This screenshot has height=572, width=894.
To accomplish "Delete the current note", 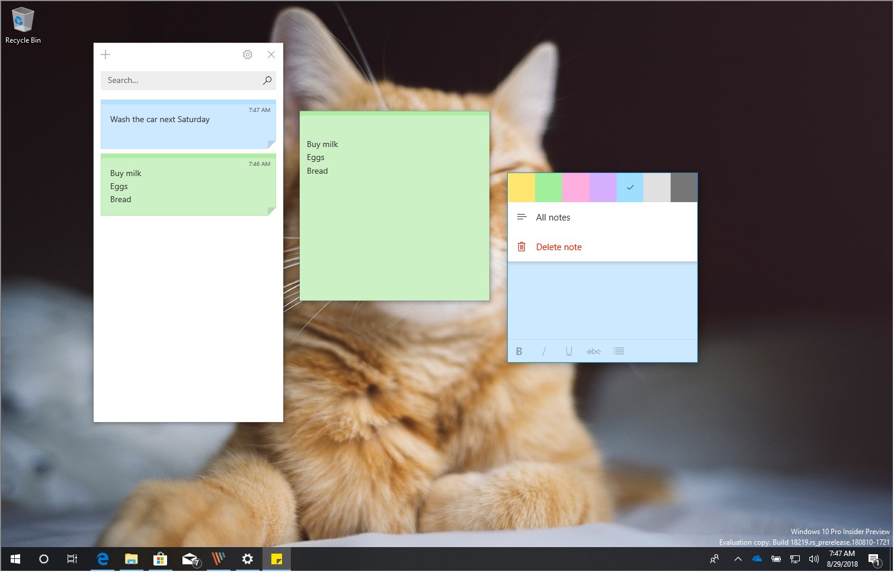I will click(559, 247).
